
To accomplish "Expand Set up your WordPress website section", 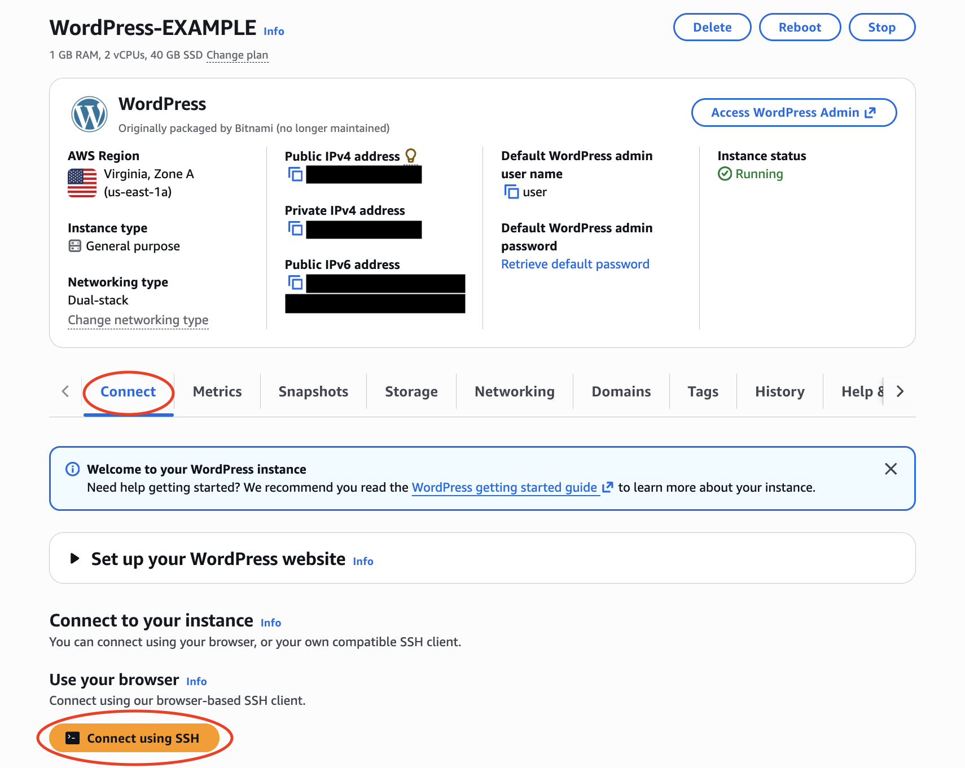I will 74,558.
